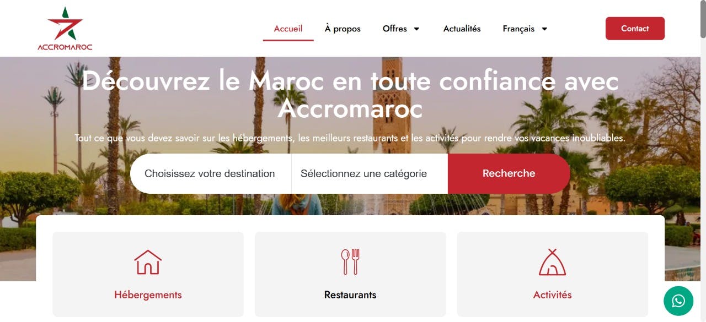Image resolution: width=706 pixels, height=322 pixels.
Task: Open WhatsApp chat bubble icon
Action: (678, 301)
